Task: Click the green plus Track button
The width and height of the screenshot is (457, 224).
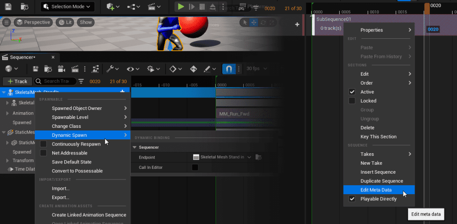Action: coord(17,81)
